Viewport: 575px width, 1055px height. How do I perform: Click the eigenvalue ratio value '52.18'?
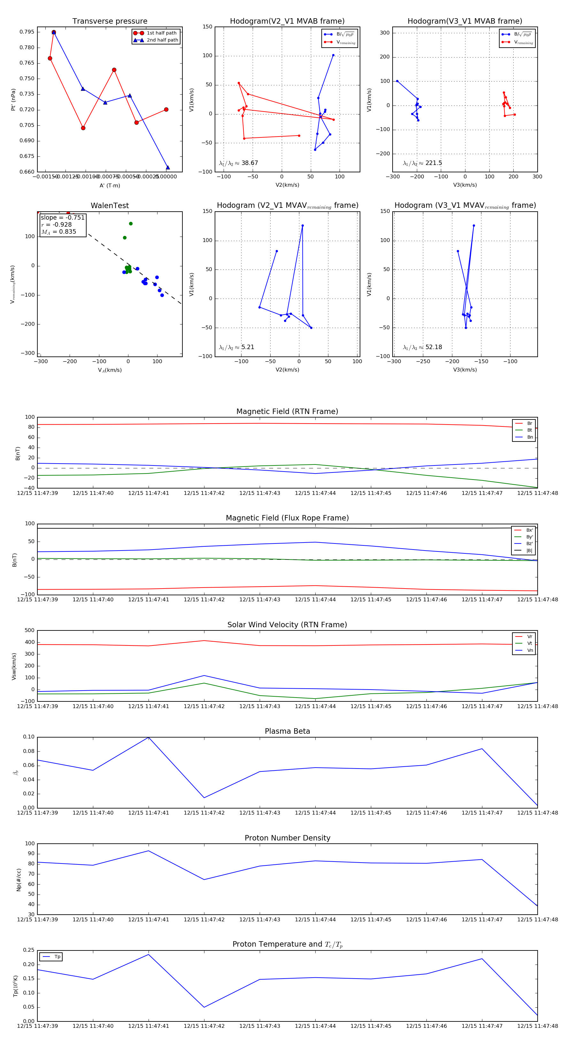click(434, 347)
